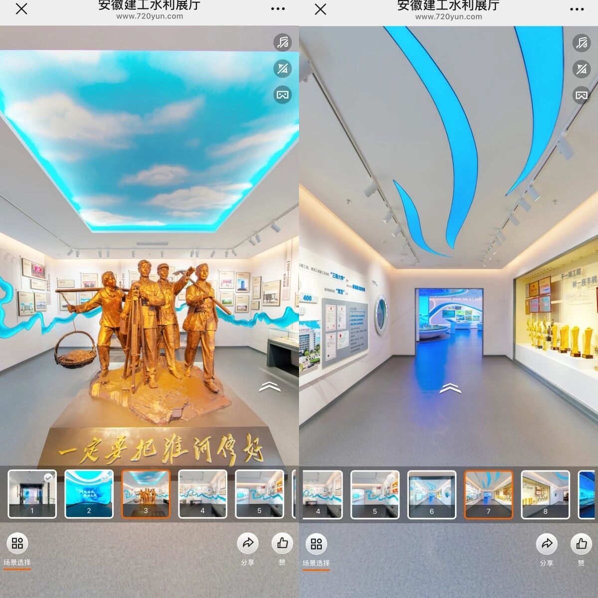The image size is (598, 598).
Task: Select 场景选择 tab in the left panel
Action: pyautogui.click(x=17, y=549)
